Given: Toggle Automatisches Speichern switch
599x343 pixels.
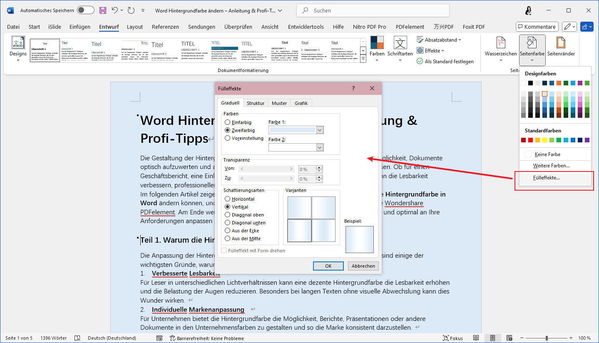Looking at the screenshot, I should coord(86,10).
